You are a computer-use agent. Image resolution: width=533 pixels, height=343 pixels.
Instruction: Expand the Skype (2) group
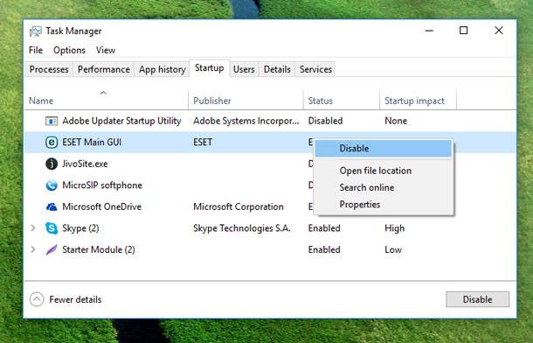(33, 228)
